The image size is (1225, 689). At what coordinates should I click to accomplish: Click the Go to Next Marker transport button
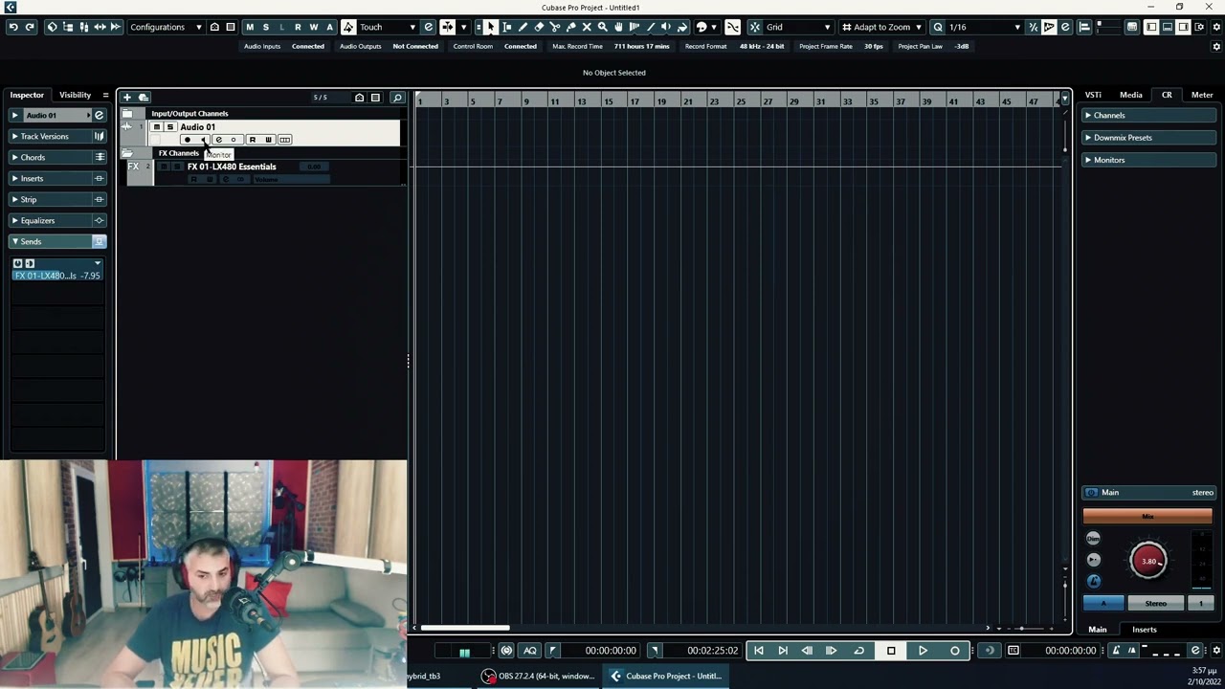tap(783, 651)
